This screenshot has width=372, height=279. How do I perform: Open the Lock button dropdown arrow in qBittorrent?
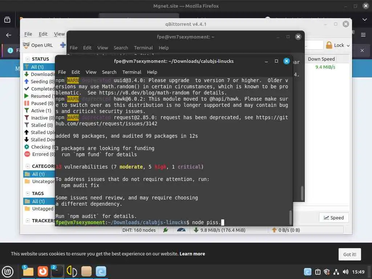click(348, 45)
